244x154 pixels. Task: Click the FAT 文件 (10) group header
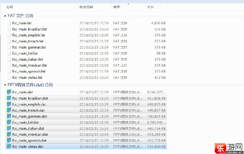pyautogui.click(x=20, y=16)
